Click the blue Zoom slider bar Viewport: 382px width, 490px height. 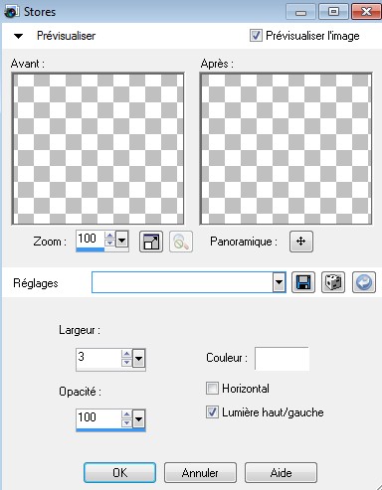click(90, 249)
